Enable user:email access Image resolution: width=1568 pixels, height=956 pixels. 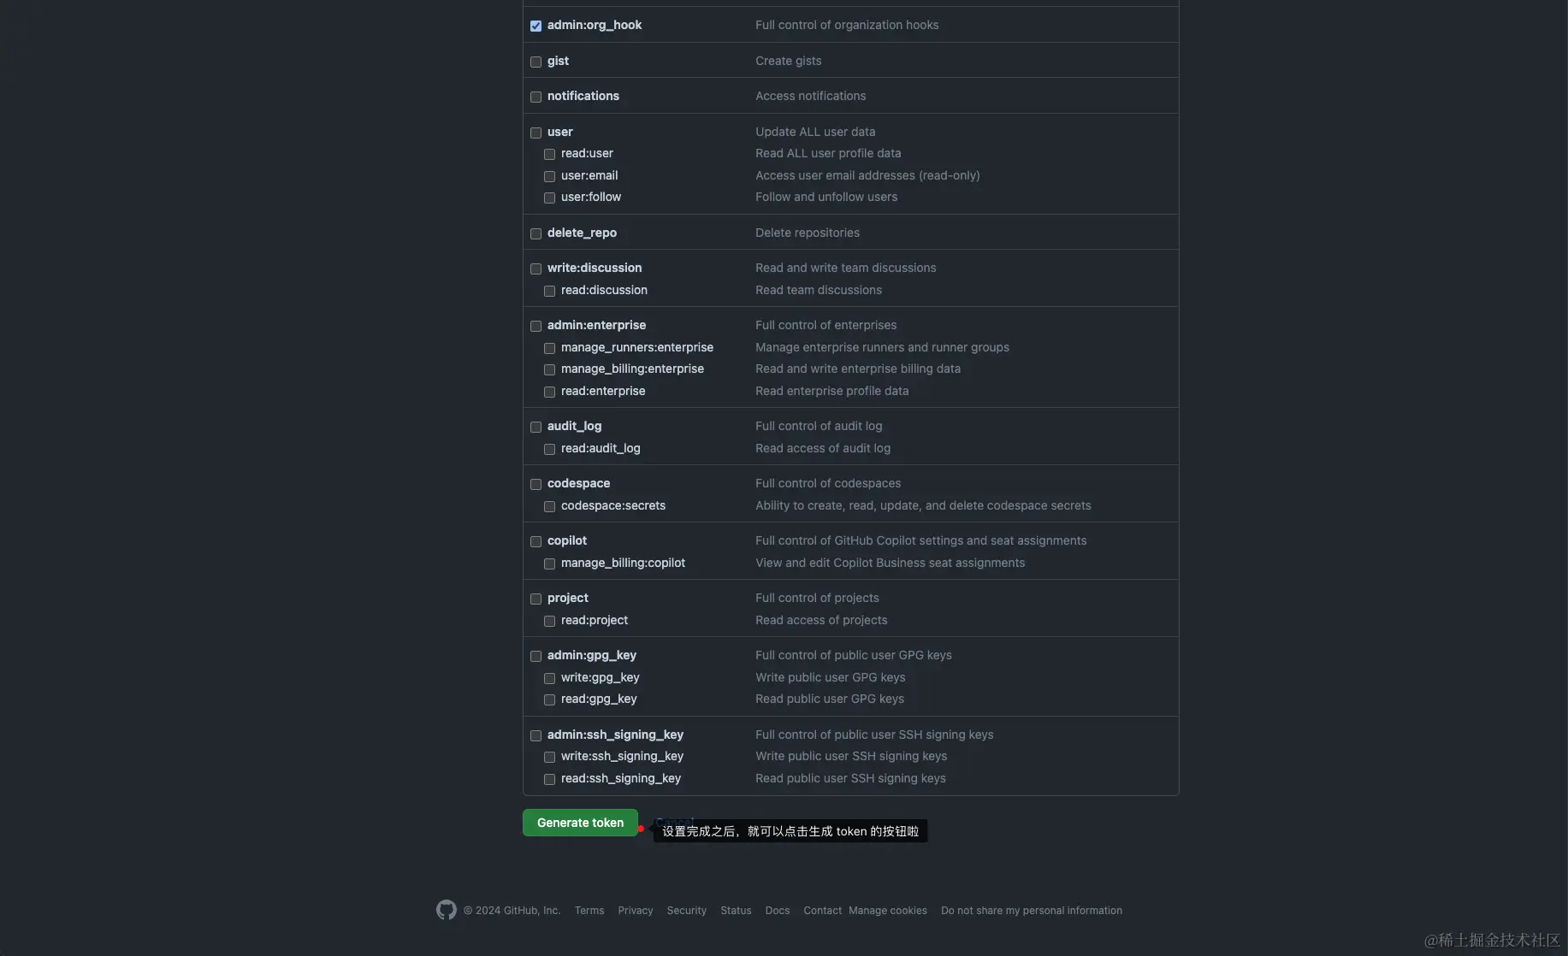coord(549,176)
